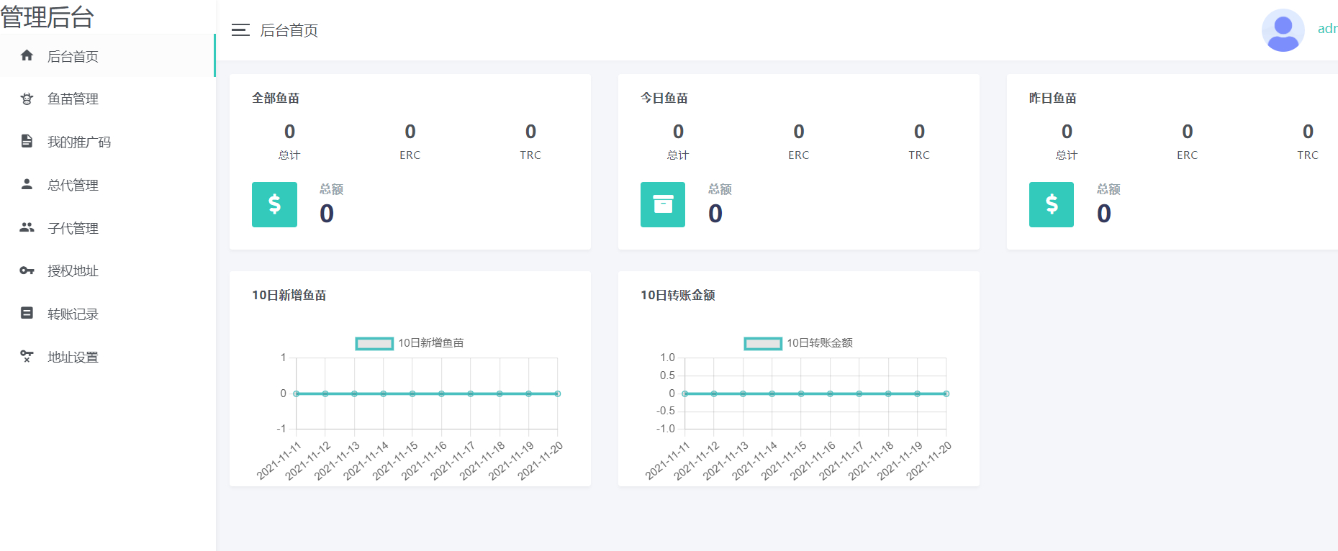Click the fish fry icon beside 鱼苗管理
The image size is (1338, 551).
click(x=27, y=99)
